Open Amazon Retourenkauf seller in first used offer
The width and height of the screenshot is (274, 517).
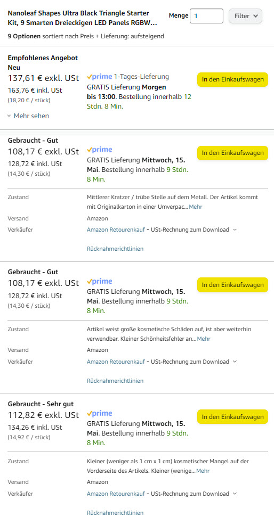116,230
